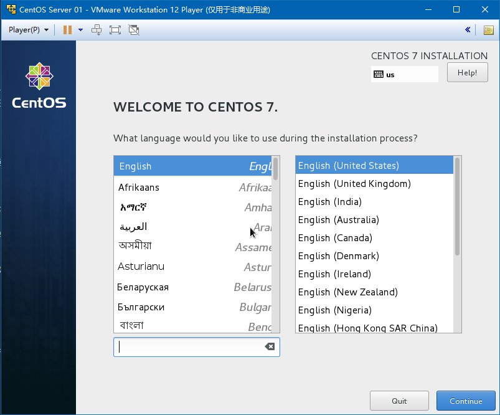Enter full screen mode via toolbar icon
Image resolution: width=500 pixels, height=415 pixels.
coord(115,30)
